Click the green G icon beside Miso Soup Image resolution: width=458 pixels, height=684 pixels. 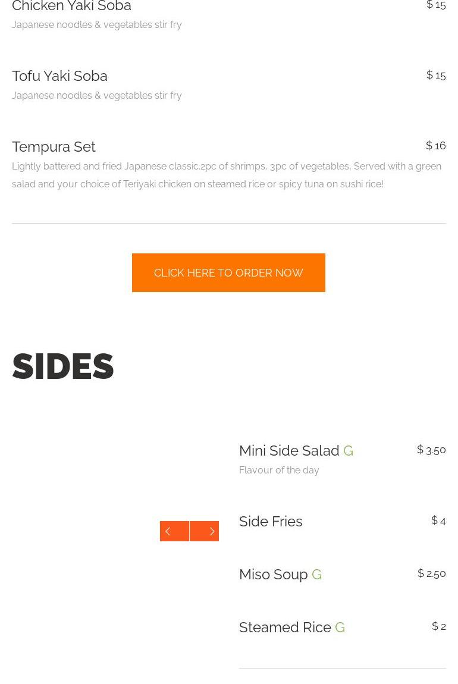tap(316, 575)
